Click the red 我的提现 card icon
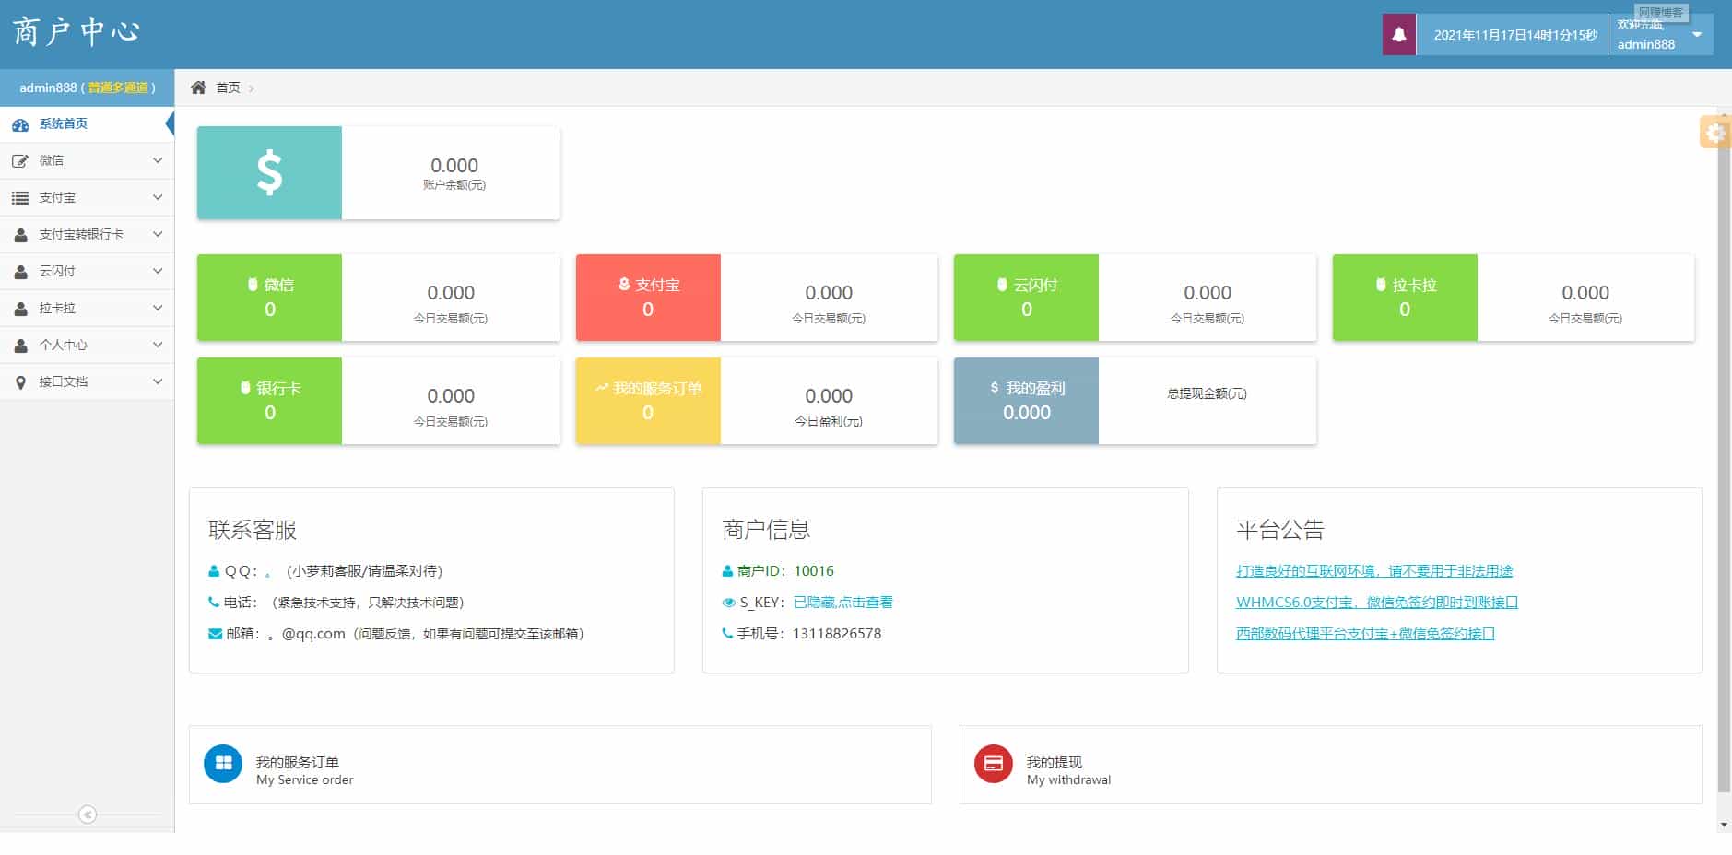 point(994,764)
